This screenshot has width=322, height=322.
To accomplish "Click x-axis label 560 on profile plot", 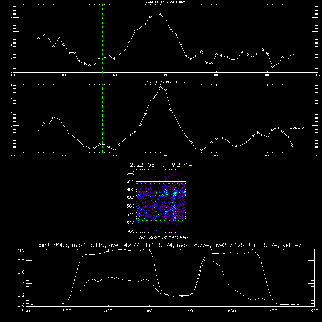I will pos(149,311).
